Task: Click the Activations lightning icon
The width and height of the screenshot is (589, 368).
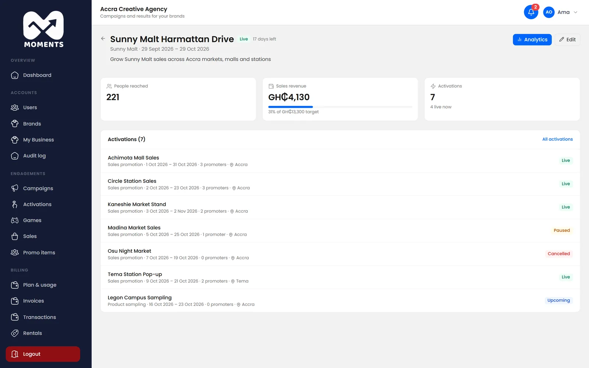Action: 433,86
